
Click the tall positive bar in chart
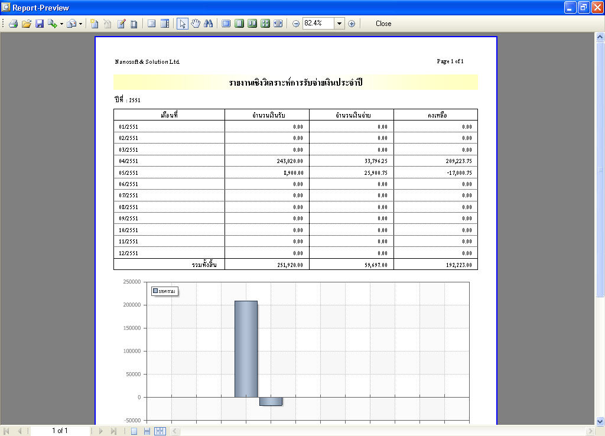(246, 349)
